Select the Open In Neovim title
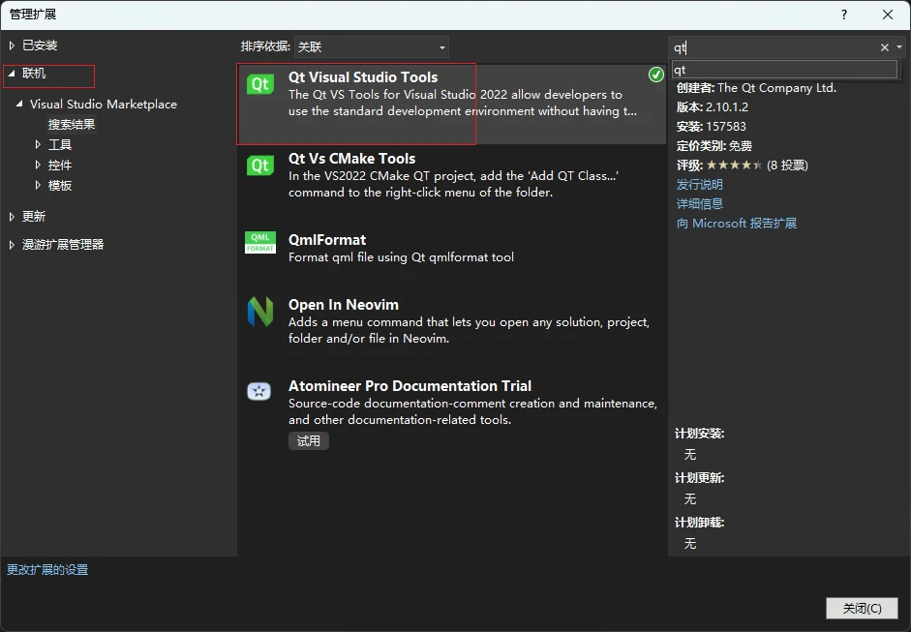 click(344, 305)
